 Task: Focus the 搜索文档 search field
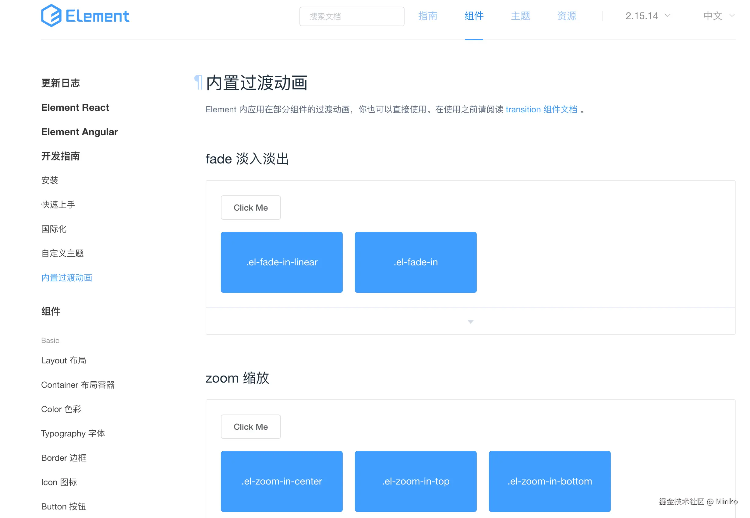point(352,16)
